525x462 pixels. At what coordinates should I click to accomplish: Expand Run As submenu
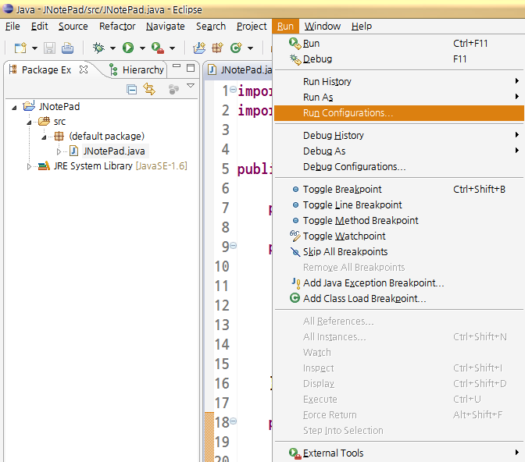(399, 98)
